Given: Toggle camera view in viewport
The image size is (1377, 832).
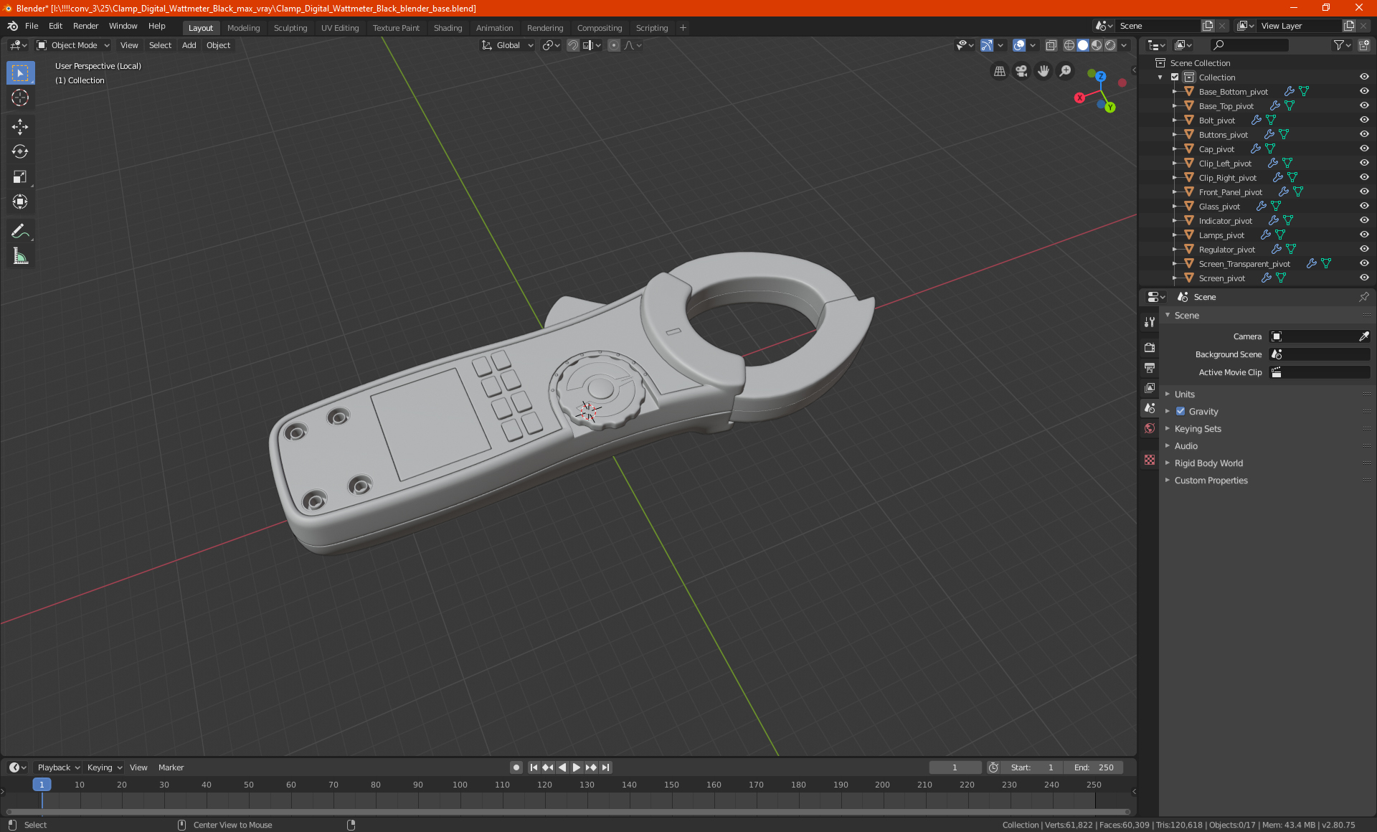Looking at the screenshot, I should 1021,71.
